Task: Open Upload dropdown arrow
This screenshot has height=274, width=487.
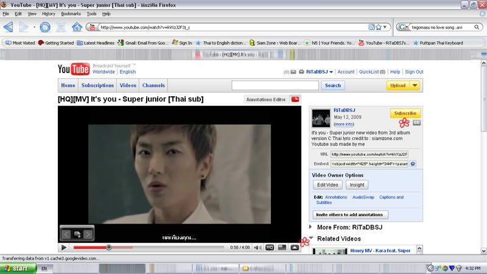Action: (415, 85)
